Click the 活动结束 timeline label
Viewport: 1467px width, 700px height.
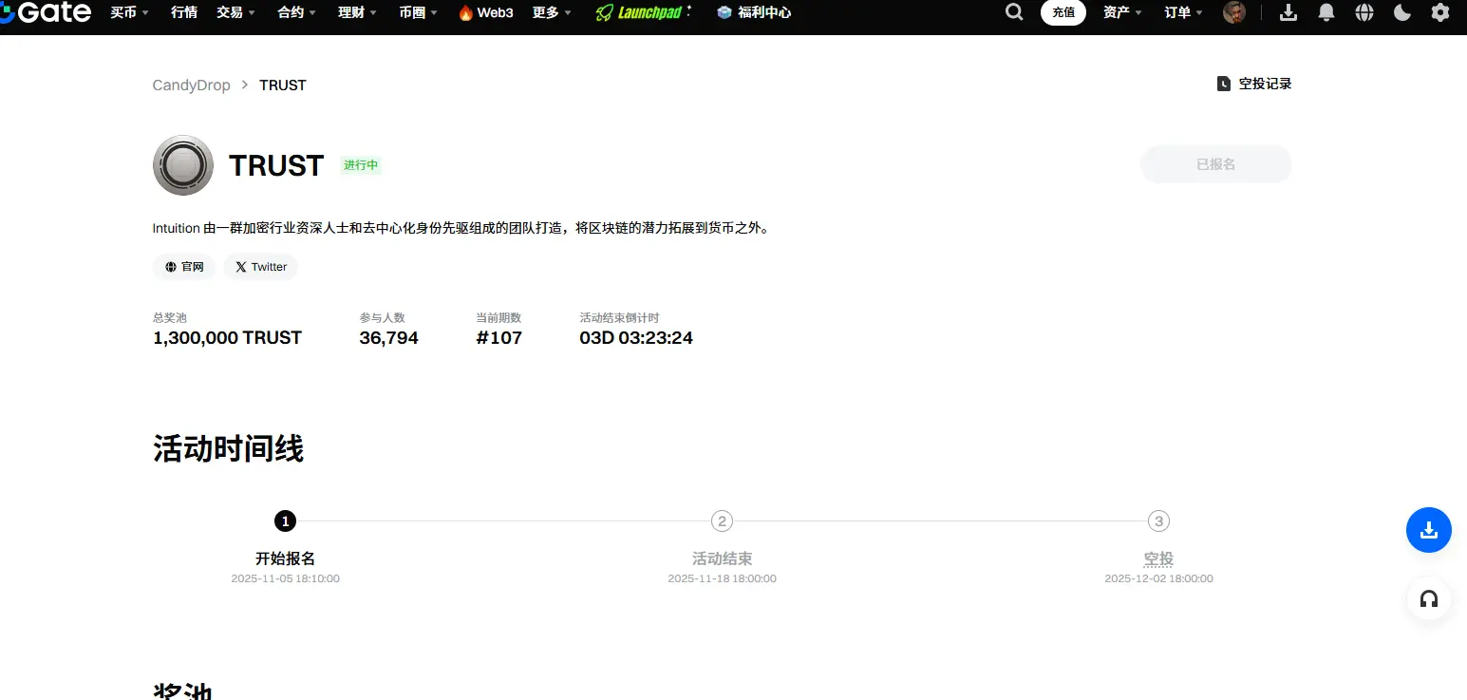tap(722, 559)
